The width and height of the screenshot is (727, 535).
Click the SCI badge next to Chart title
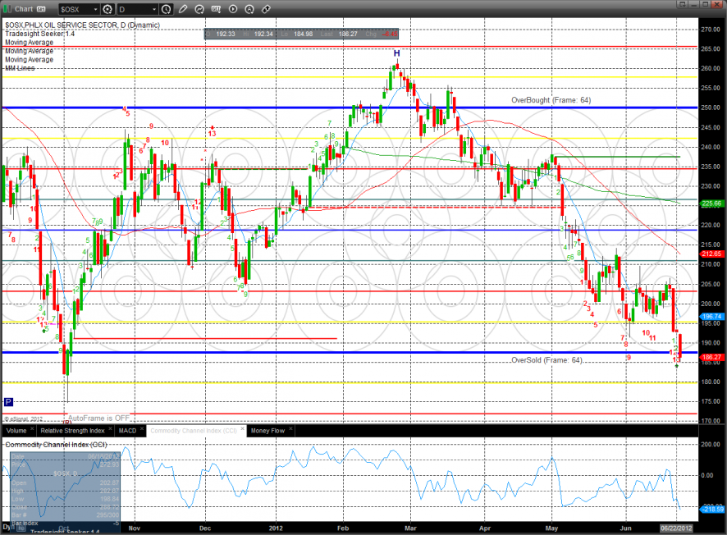40,9
